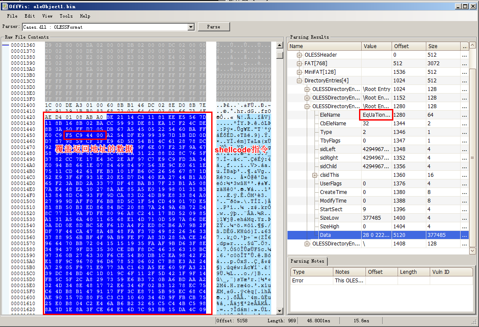Click hex address 00001450
479x327 pixels.
[x=23, y=135]
